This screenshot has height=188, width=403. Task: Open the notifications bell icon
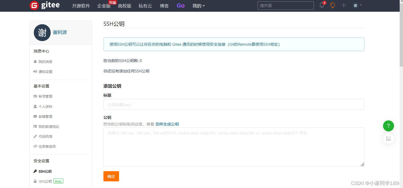tap(322, 5)
